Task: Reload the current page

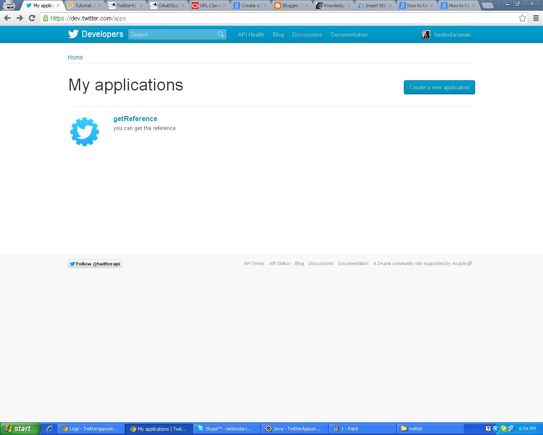Action: coord(32,18)
